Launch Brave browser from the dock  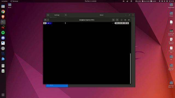pyautogui.click(x=3, y=17)
